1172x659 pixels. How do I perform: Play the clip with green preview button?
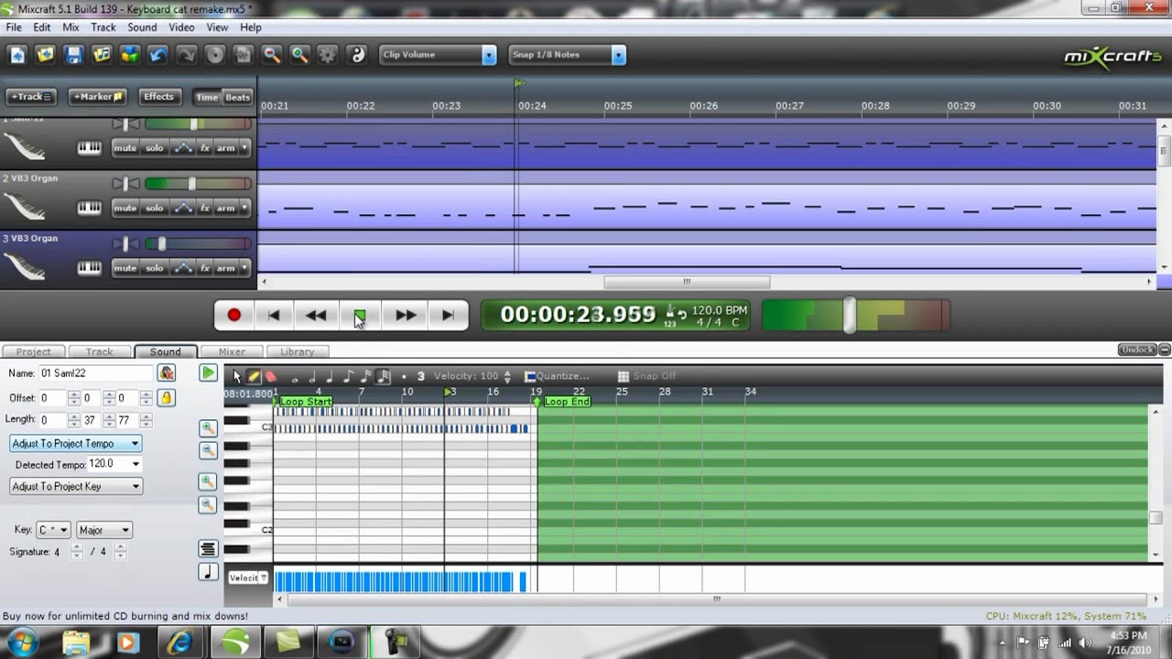(208, 373)
